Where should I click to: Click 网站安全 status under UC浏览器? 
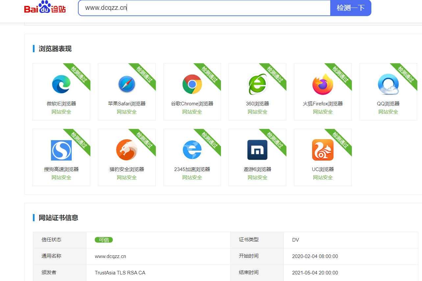click(x=323, y=178)
